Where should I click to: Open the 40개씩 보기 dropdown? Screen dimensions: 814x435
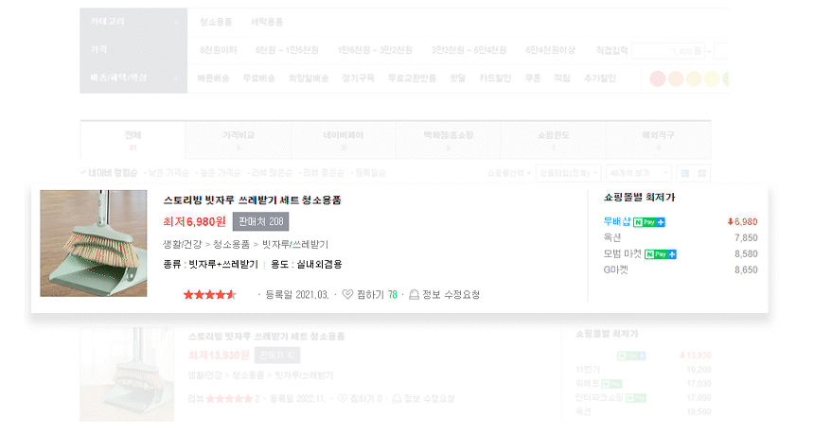pyautogui.click(x=639, y=173)
